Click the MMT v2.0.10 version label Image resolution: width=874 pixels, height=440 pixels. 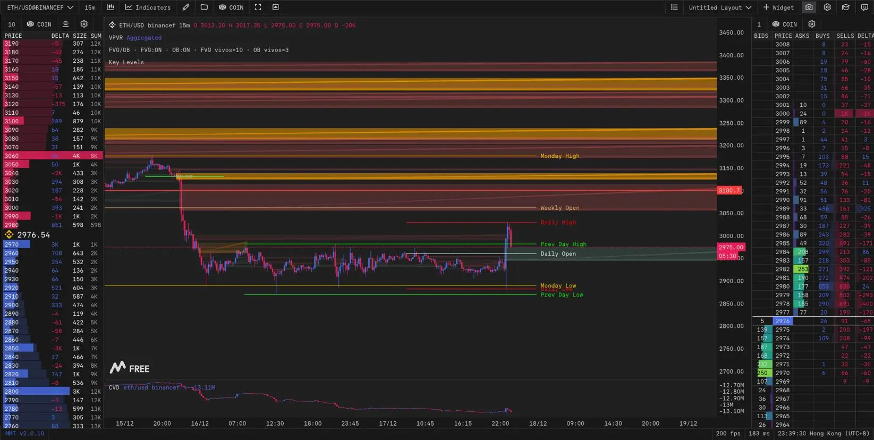click(24, 434)
